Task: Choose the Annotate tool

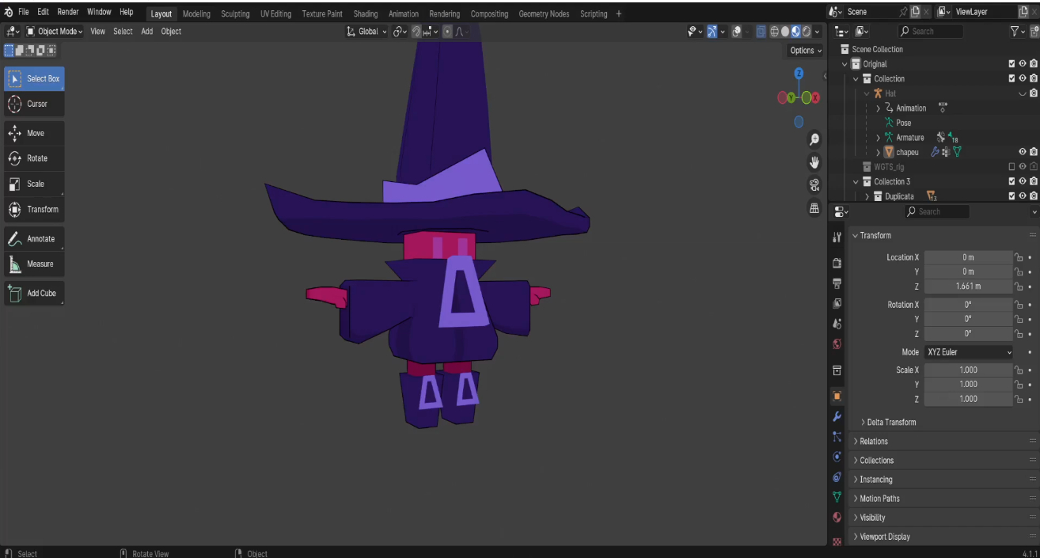Action: [x=34, y=238]
